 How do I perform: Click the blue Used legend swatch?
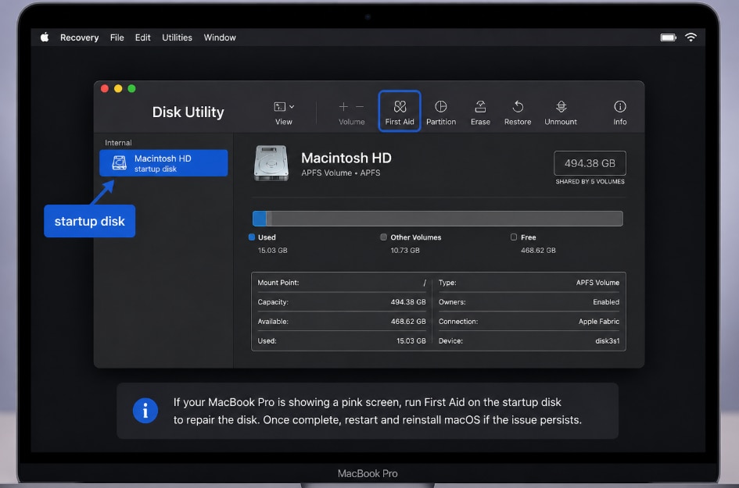[252, 237]
